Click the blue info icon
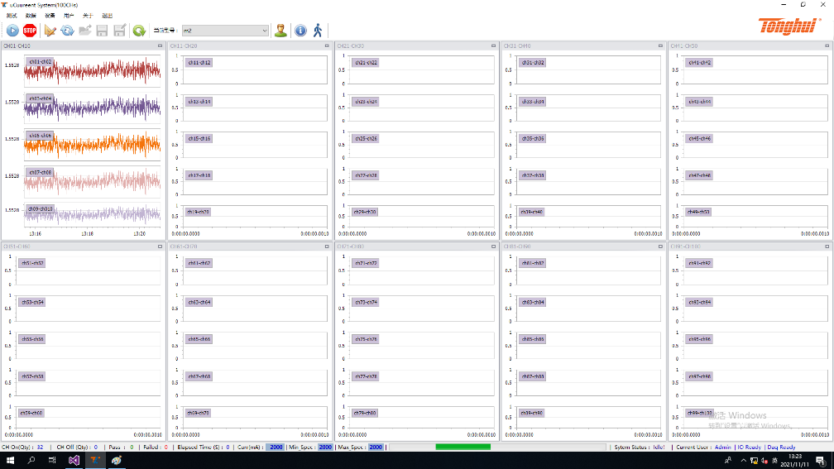Image resolution: width=834 pixels, height=469 pixels. [300, 31]
